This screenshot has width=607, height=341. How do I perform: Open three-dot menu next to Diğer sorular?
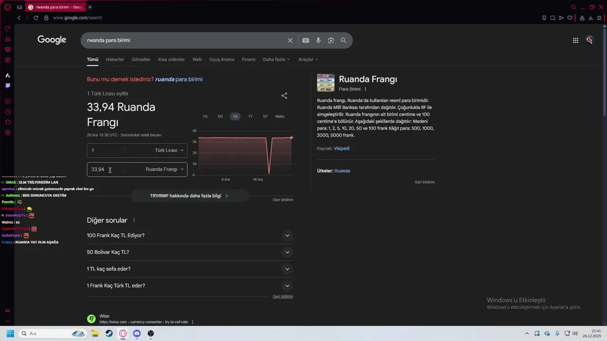134,221
